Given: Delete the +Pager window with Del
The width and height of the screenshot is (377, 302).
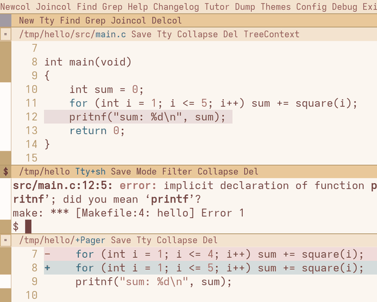Looking at the screenshot, I should point(210,240).
